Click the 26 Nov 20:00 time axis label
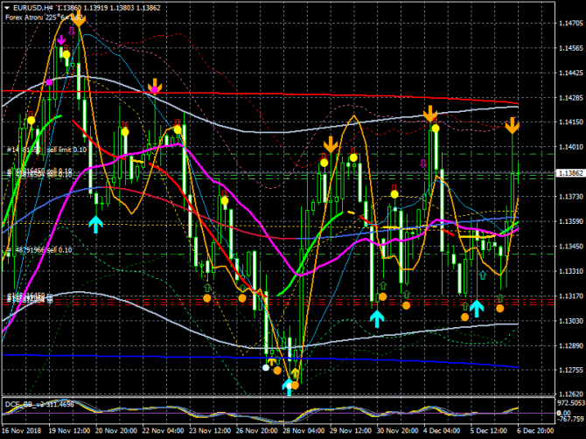Viewport: 586px width, 439px height. pyautogui.click(x=257, y=430)
